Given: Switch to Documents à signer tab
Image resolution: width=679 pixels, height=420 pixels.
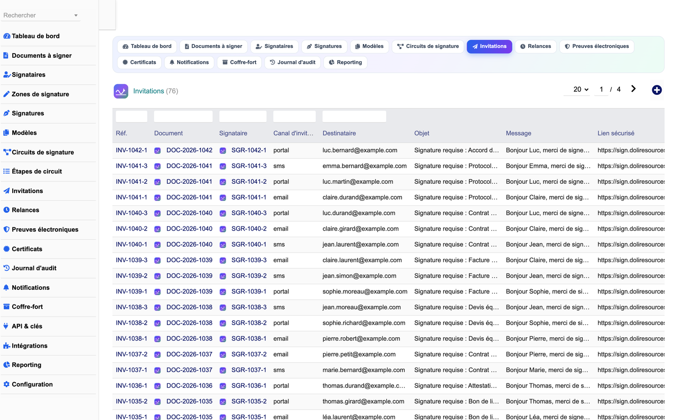Looking at the screenshot, I should coord(213,47).
